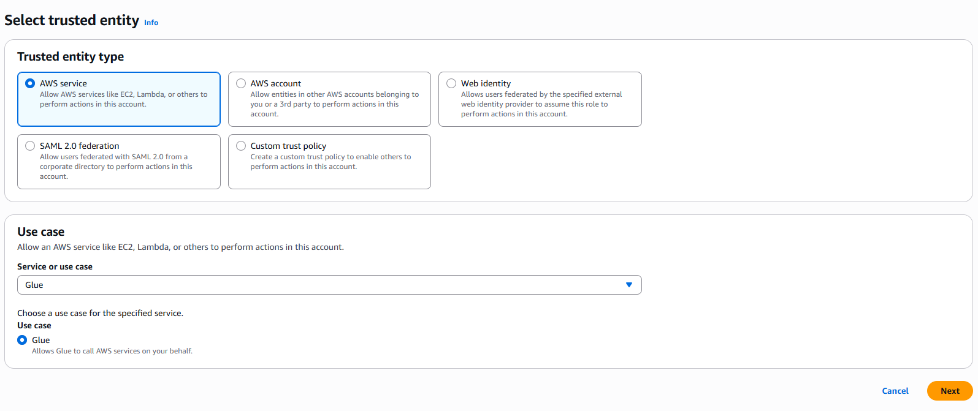Click the 'Trusted entity type' heading
The width and height of the screenshot is (978, 411).
71,56
